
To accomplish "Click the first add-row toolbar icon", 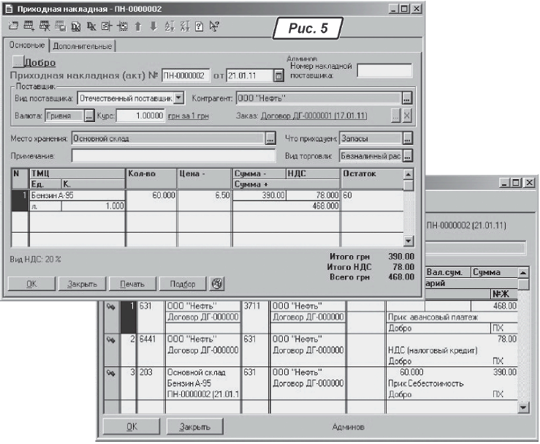I will click(x=12, y=27).
